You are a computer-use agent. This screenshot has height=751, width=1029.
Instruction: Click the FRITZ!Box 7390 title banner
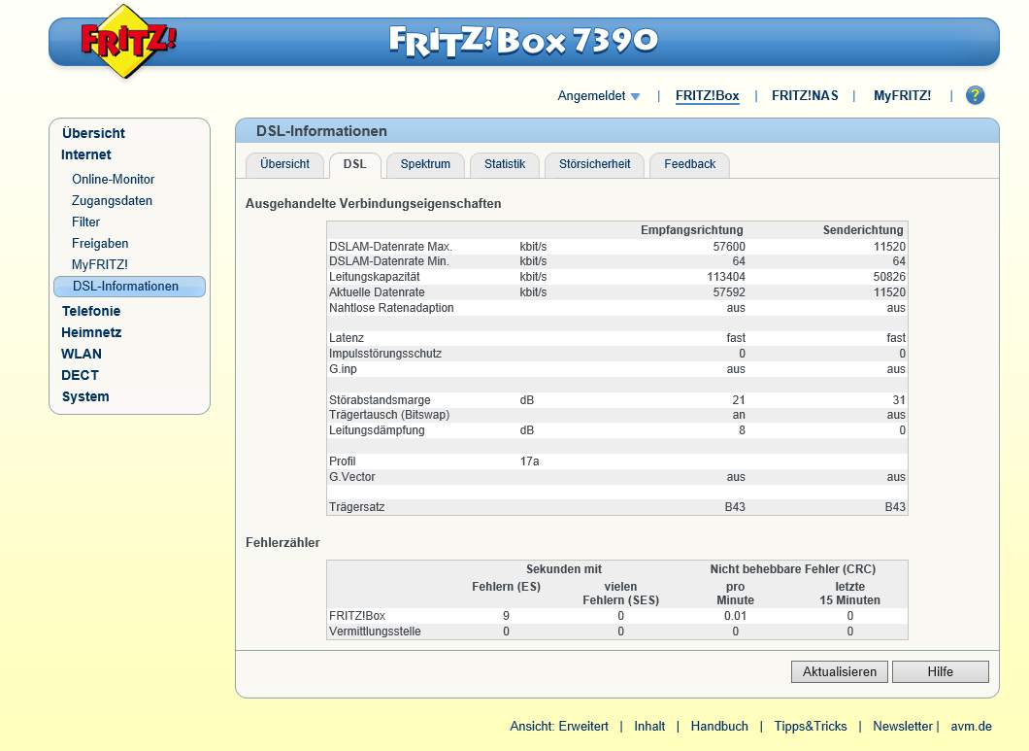coord(523,42)
